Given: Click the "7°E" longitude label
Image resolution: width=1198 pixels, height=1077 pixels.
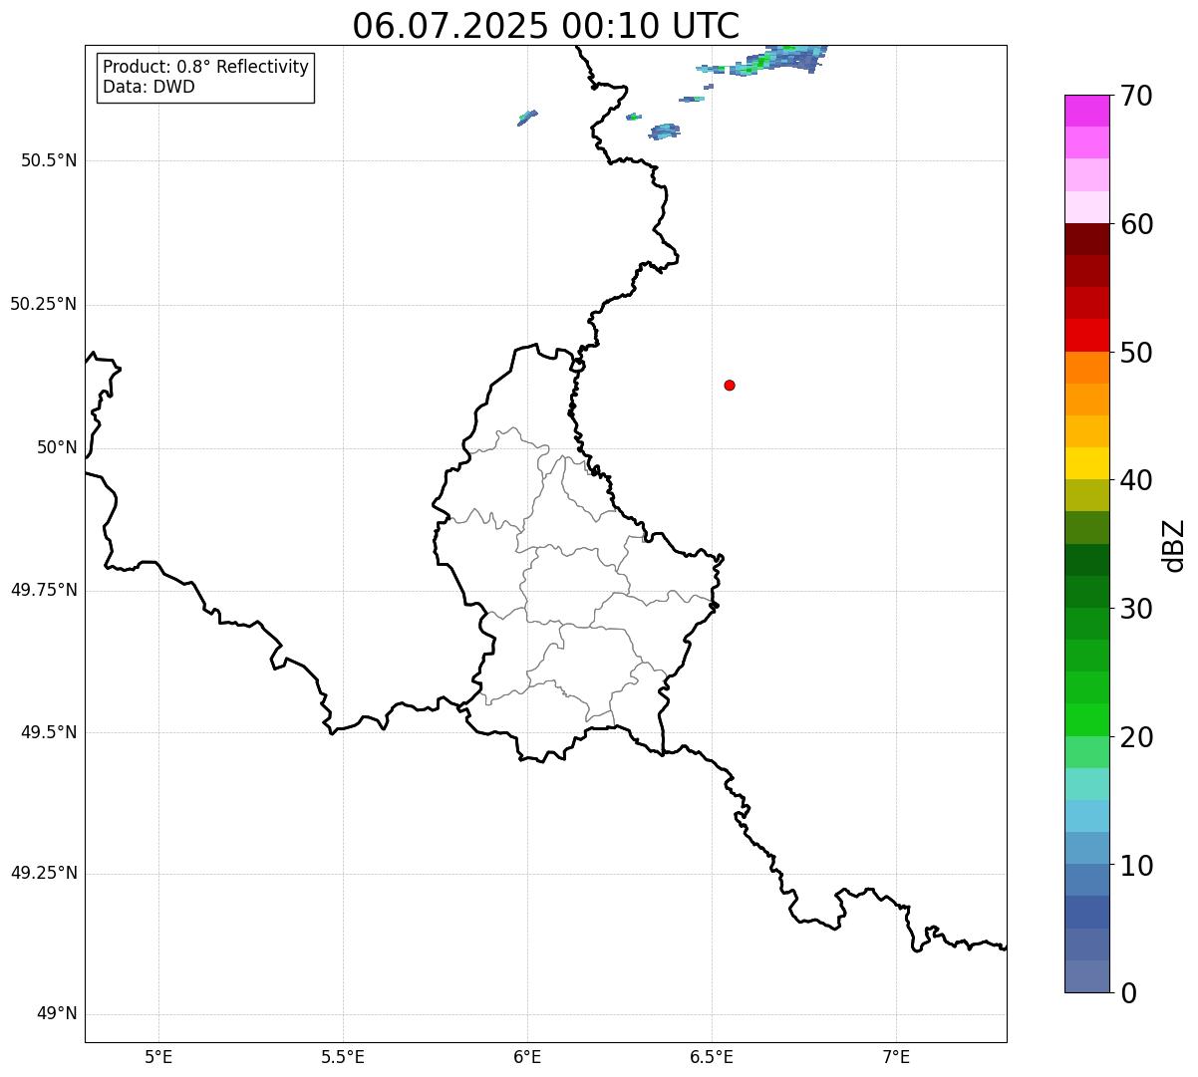Looking at the screenshot, I should point(896,1056).
